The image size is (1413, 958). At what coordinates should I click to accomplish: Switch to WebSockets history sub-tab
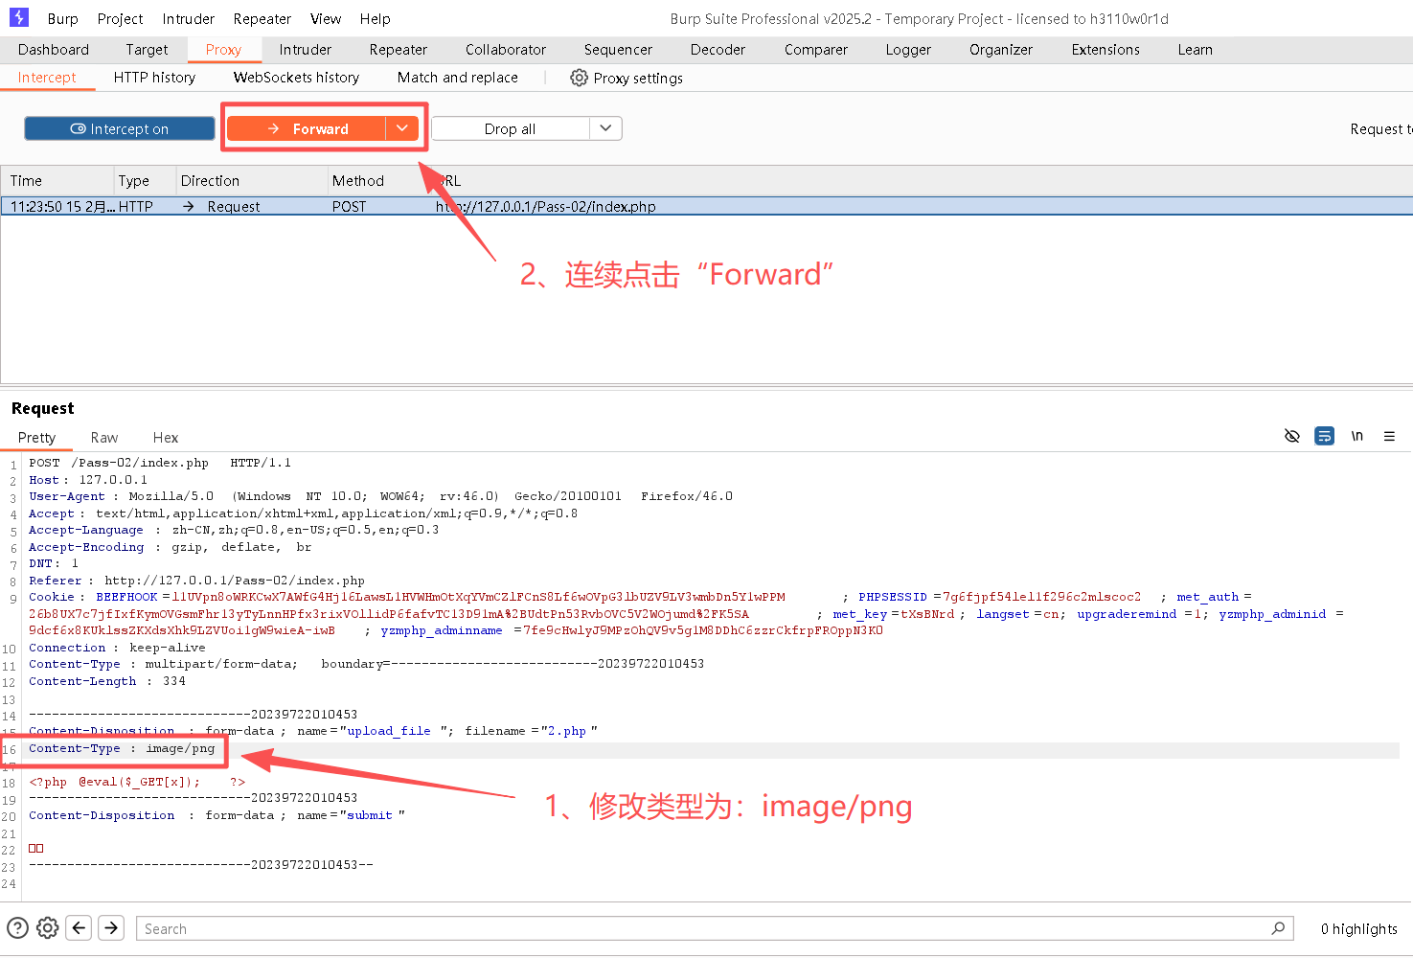pyautogui.click(x=296, y=78)
